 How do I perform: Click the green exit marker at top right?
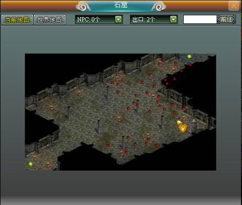click(x=189, y=57)
